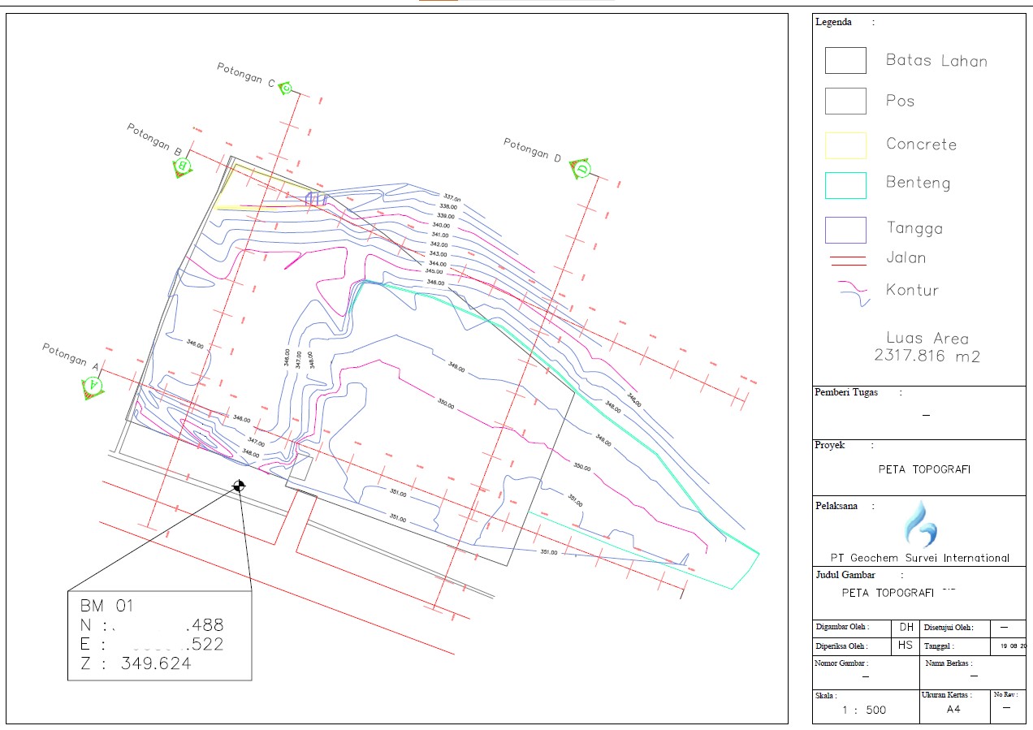Click the Potongan C section marker
The height and width of the screenshot is (730, 1033).
point(286,88)
